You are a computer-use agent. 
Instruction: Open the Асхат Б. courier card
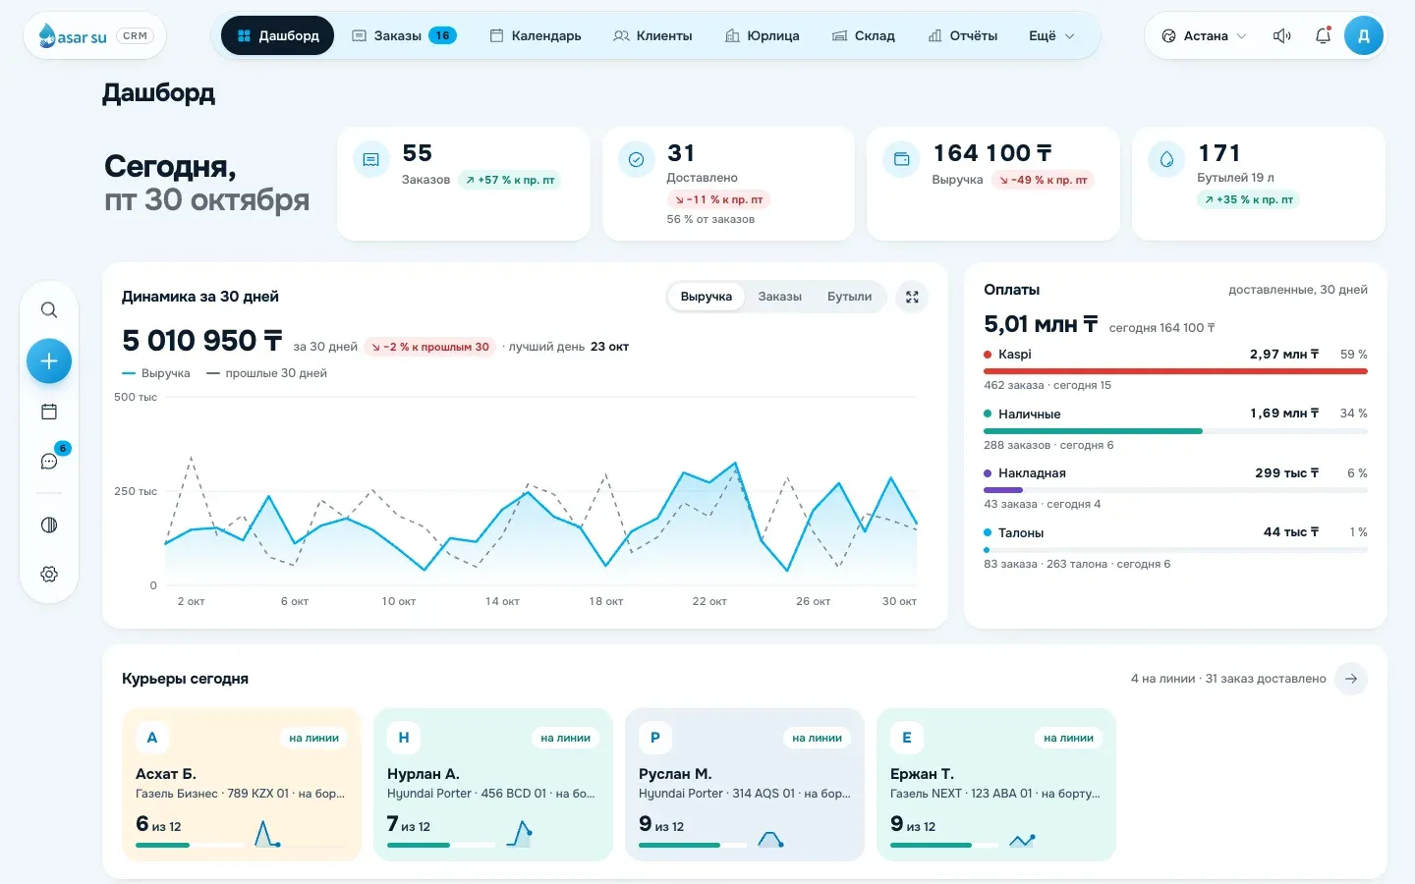pyautogui.click(x=242, y=785)
